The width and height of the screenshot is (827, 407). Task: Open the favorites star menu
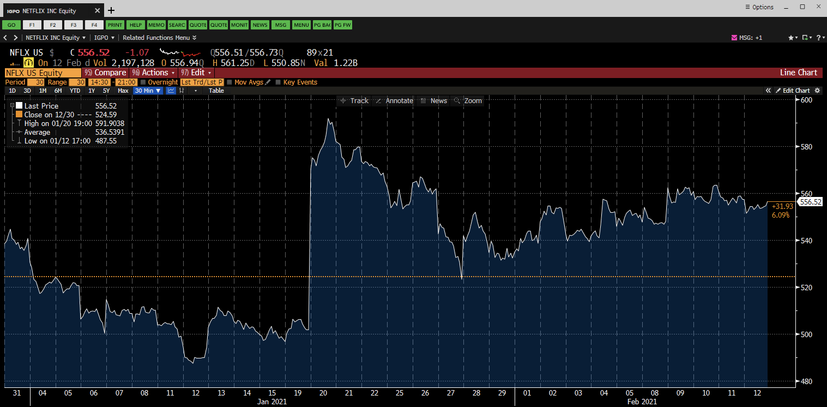[x=793, y=38]
